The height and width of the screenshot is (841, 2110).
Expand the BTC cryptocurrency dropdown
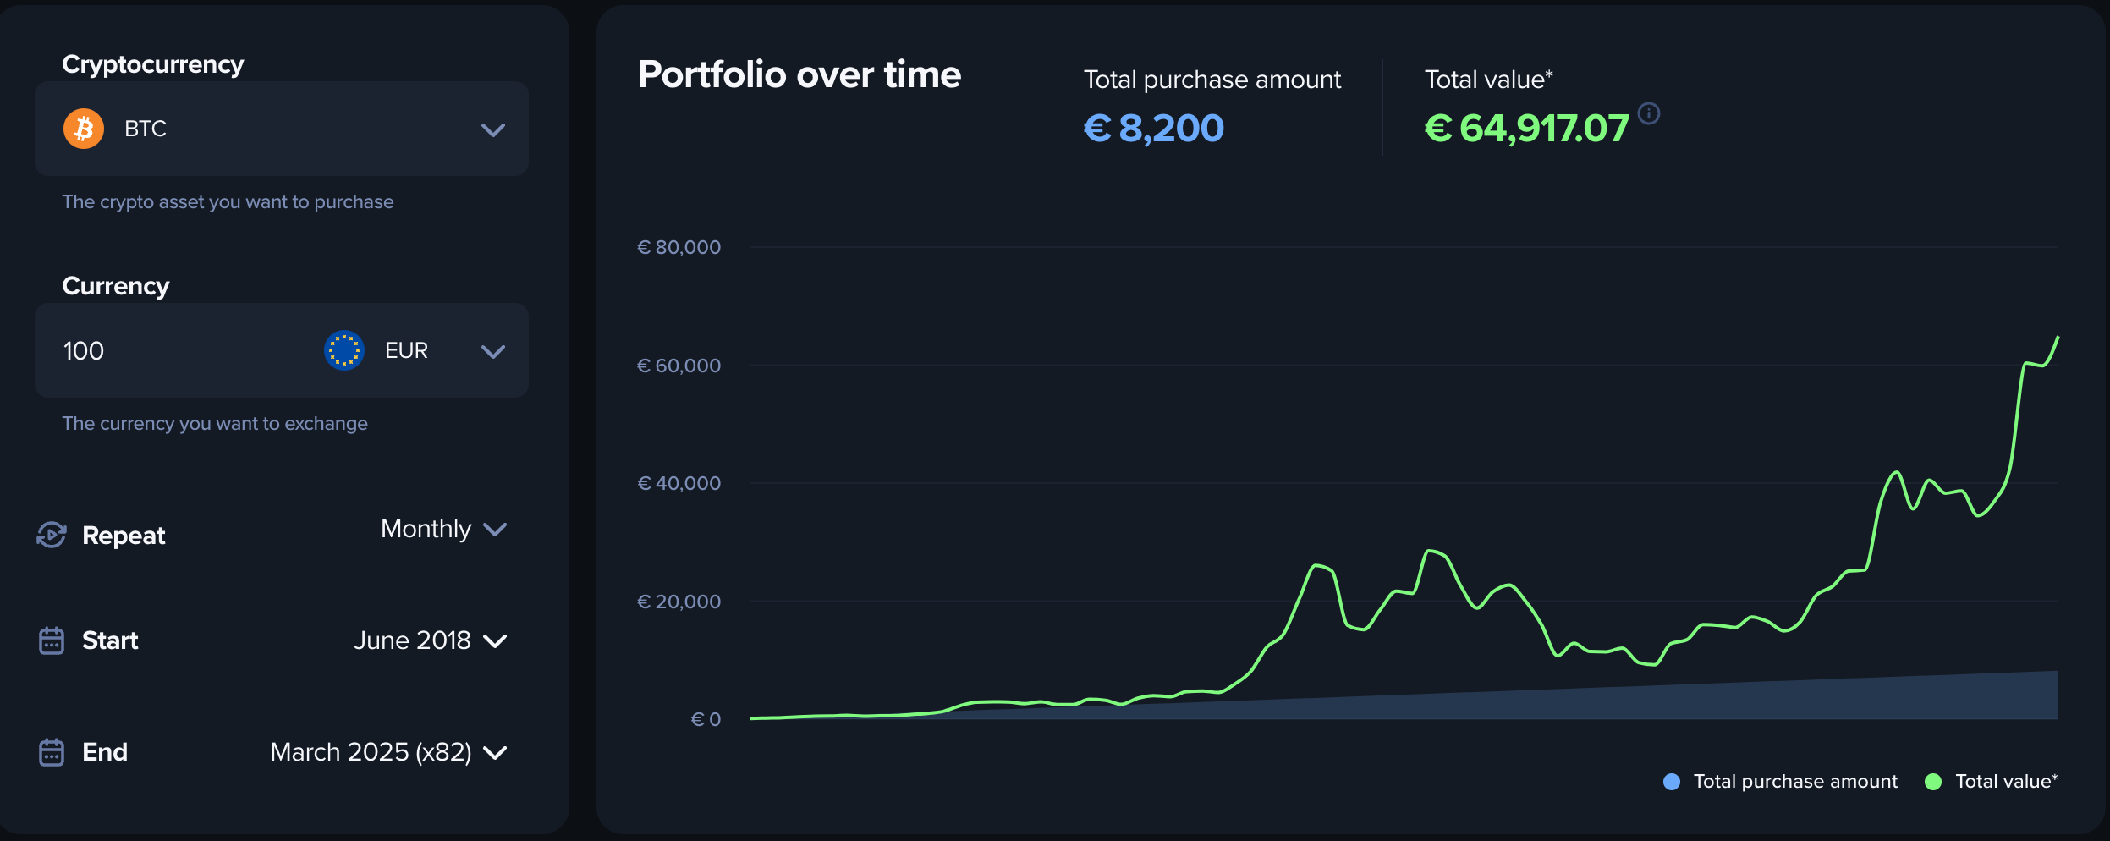click(493, 129)
